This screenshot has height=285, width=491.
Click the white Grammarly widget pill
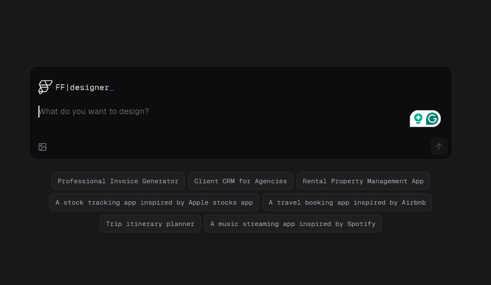pos(425,118)
